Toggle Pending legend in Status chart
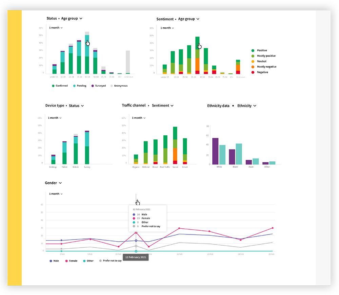The width and height of the screenshot is (339, 295). (x=80, y=86)
